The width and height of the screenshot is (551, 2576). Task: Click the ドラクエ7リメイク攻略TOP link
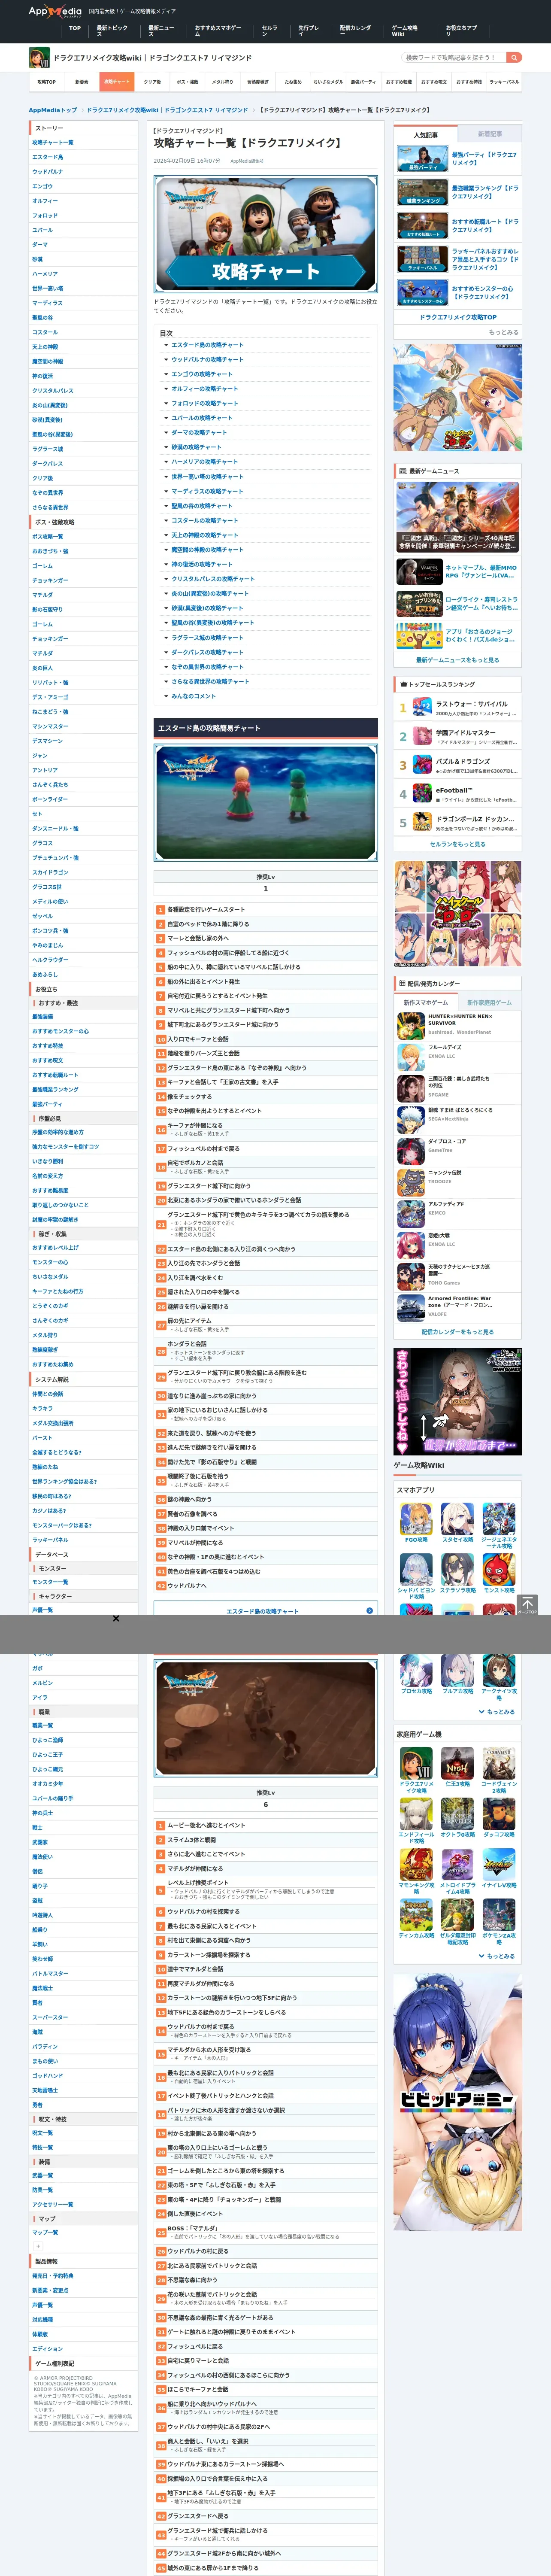coord(458,317)
